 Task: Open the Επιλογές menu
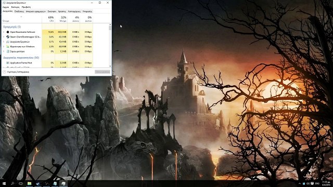15,7
